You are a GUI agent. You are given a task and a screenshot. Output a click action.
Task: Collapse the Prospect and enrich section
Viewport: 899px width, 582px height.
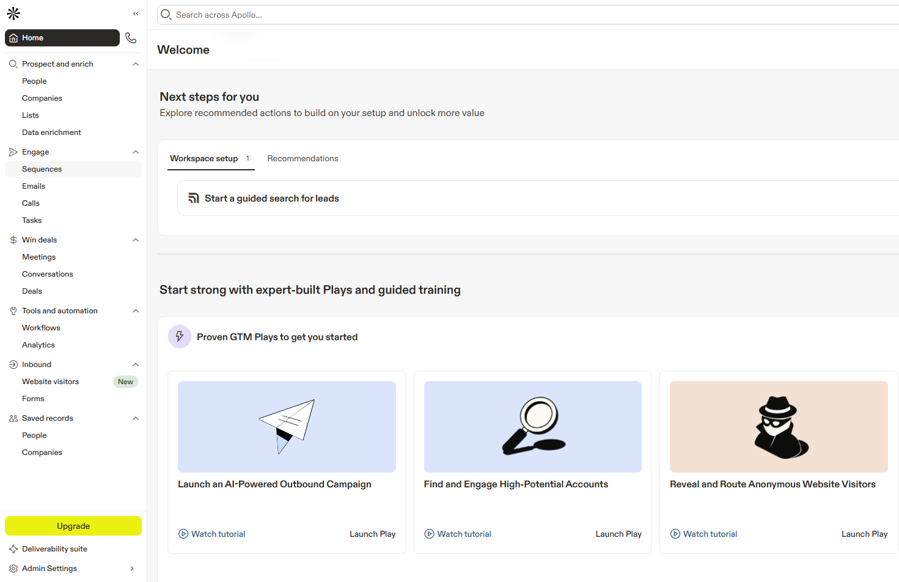(136, 64)
